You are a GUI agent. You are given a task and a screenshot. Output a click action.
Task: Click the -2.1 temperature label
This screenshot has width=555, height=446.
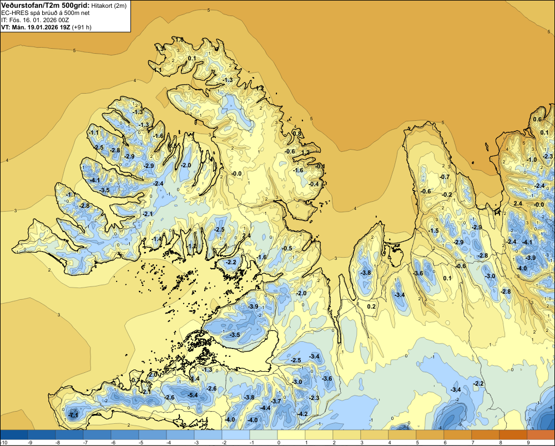coord(148,214)
